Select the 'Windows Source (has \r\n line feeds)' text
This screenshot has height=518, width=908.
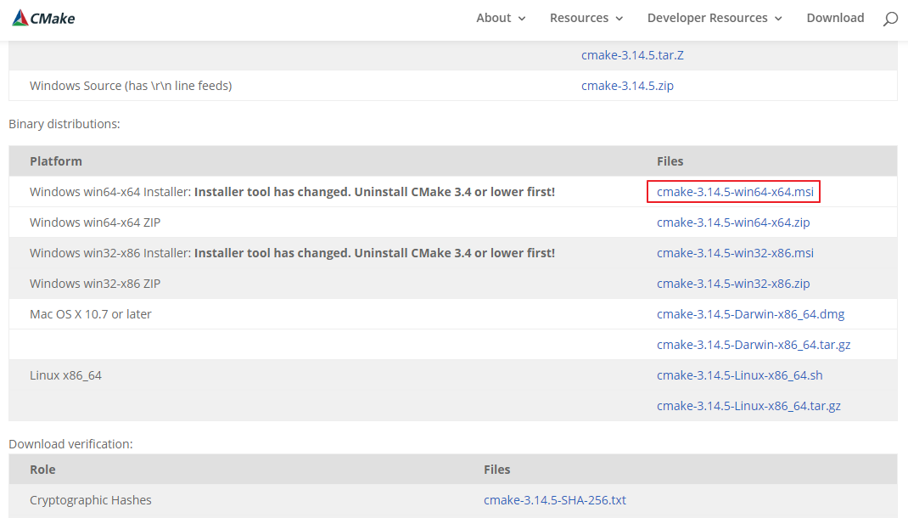click(131, 86)
